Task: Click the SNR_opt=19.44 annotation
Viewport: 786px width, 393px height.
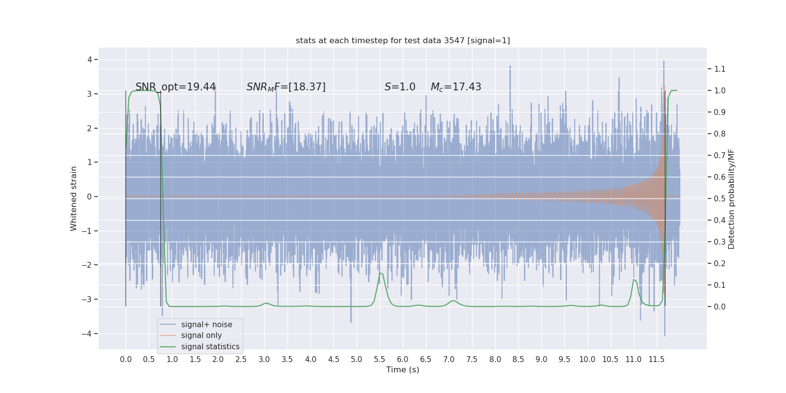Action: click(175, 87)
